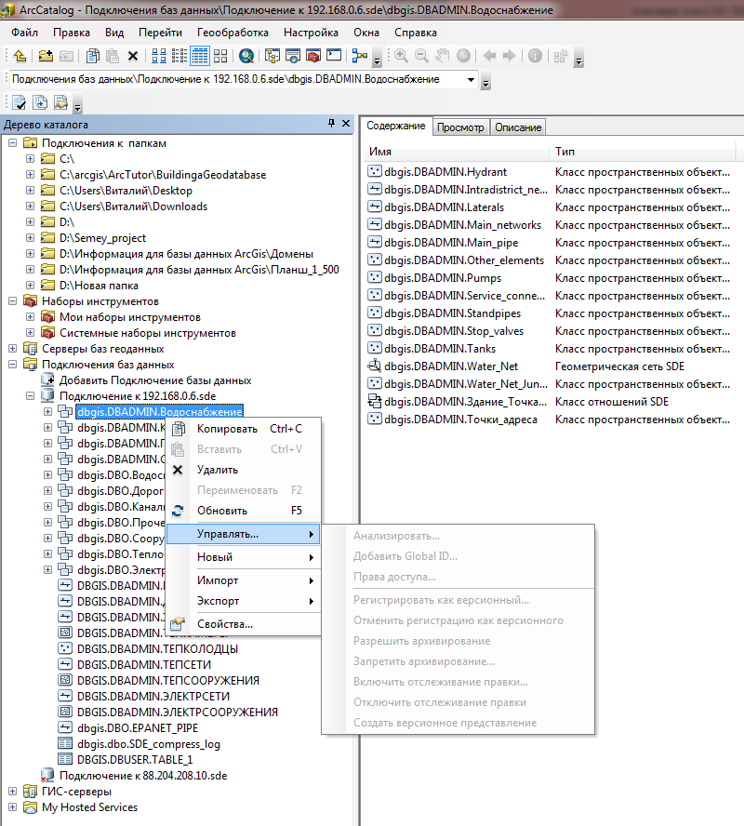Choose Копировать from the context menu
The height and width of the screenshot is (826, 744).
[227, 429]
